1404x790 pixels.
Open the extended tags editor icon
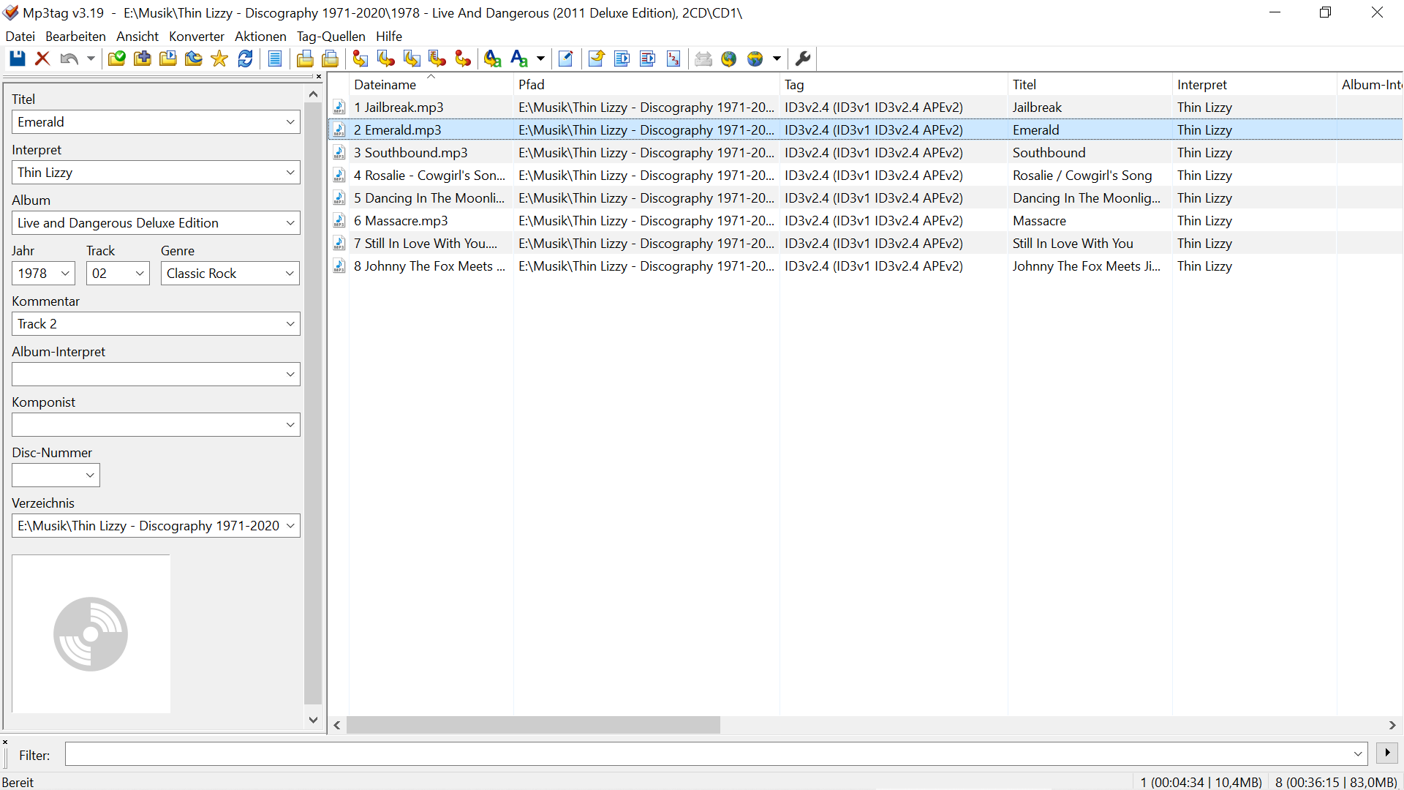[x=565, y=59]
